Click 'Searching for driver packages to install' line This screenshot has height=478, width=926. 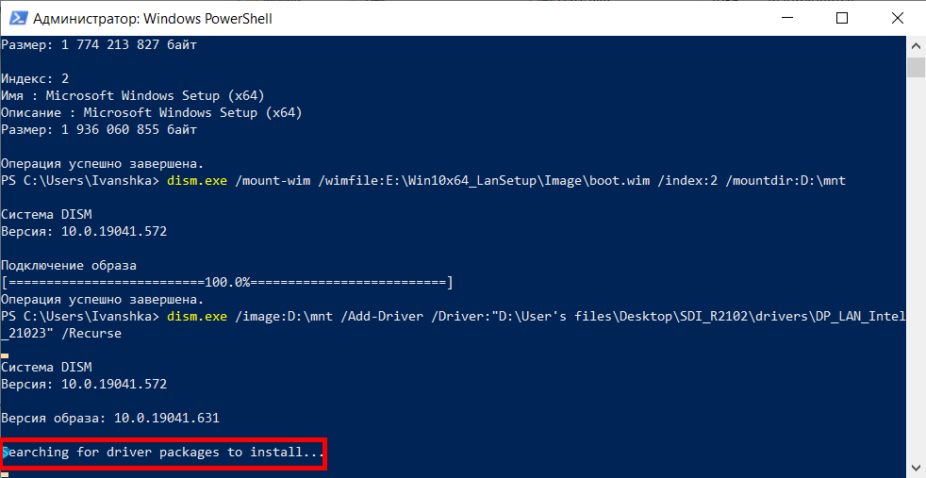click(x=162, y=453)
